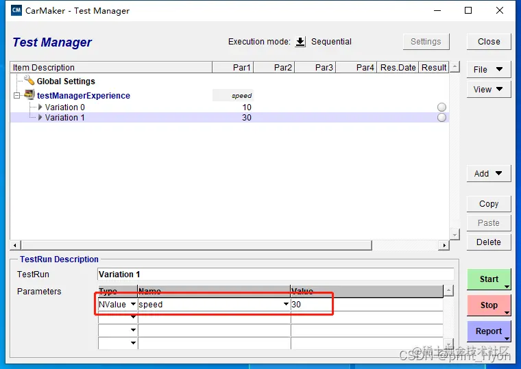Image resolution: width=521 pixels, height=369 pixels.
Task: Open the Add menu
Action: click(x=488, y=174)
